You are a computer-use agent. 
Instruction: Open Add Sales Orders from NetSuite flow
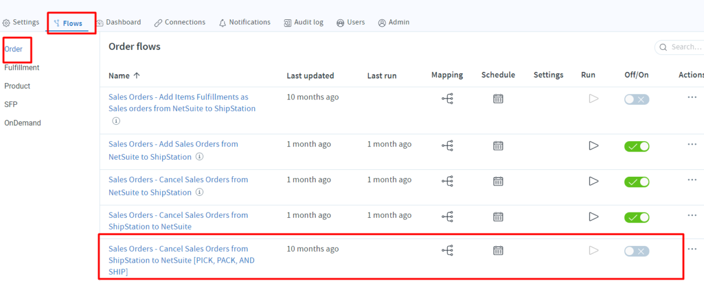click(x=173, y=150)
